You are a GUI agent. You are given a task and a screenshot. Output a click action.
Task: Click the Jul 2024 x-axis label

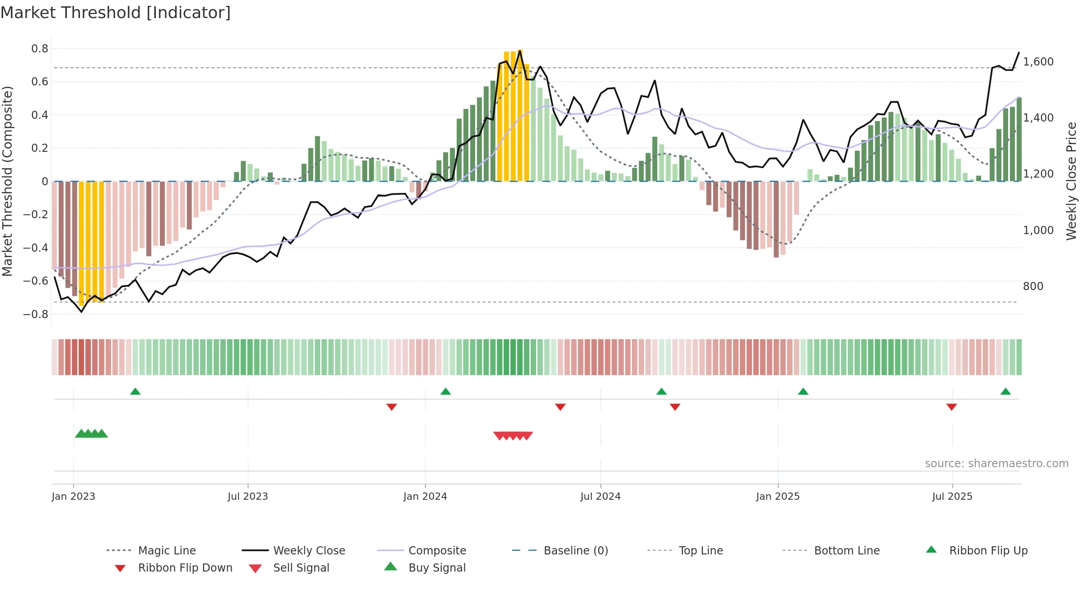click(601, 496)
